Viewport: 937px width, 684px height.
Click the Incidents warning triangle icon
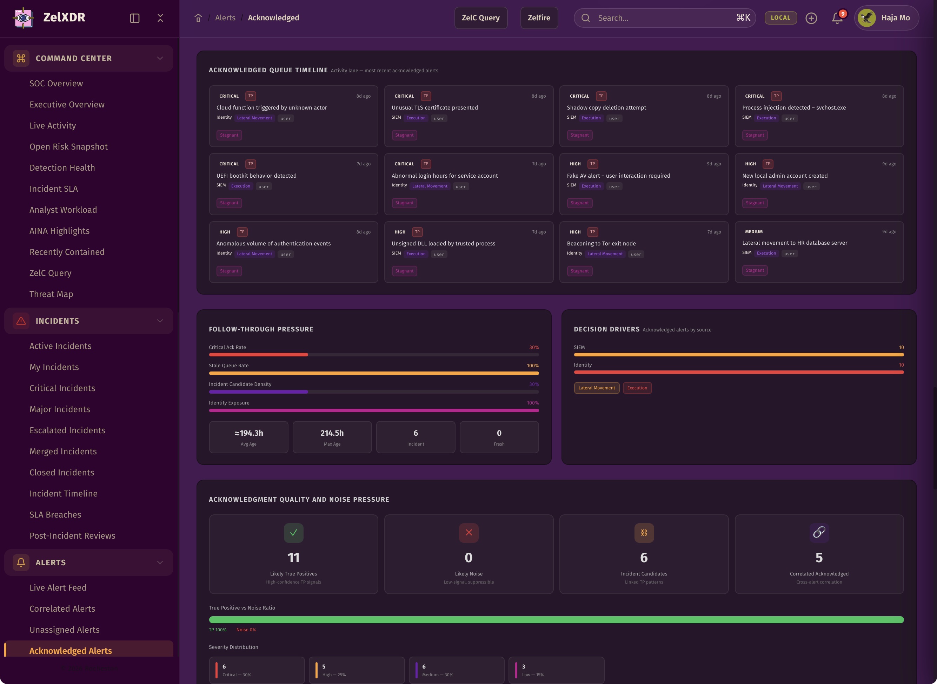click(x=21, y=321)
